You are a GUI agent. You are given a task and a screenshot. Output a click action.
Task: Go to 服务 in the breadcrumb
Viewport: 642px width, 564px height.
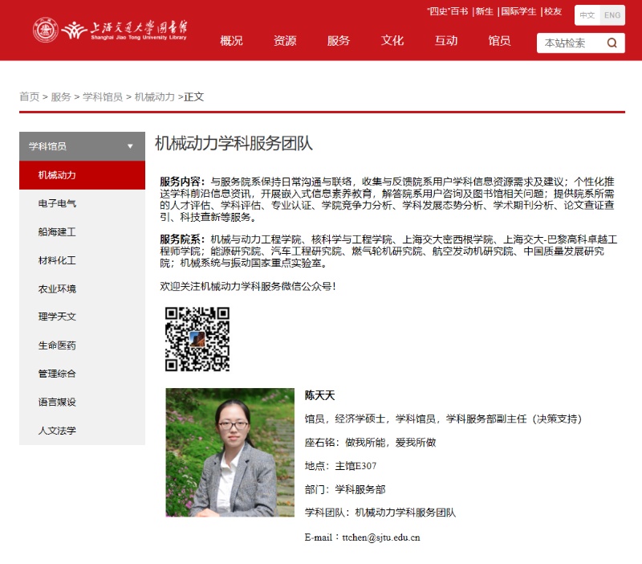pyautogui.click(x=61, y=96)
